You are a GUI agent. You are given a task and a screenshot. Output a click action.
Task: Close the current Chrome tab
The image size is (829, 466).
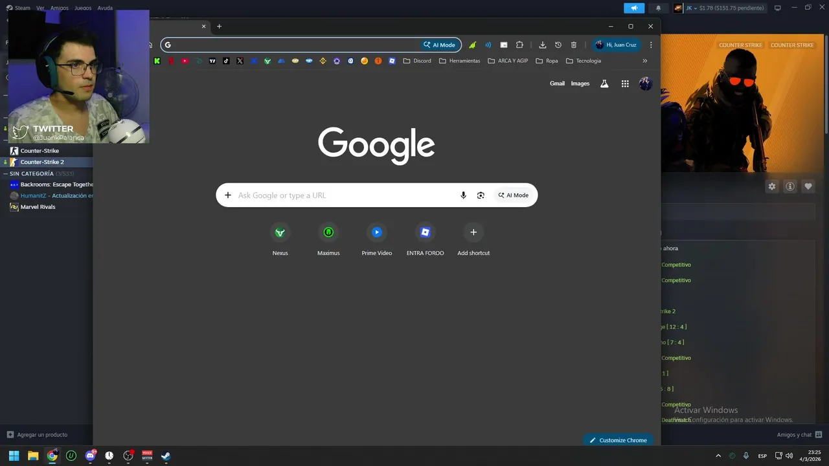pyautogui.click(x=203, y=27)
